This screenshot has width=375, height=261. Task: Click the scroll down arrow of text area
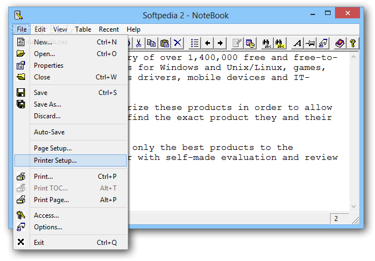(x=354, y=206)
